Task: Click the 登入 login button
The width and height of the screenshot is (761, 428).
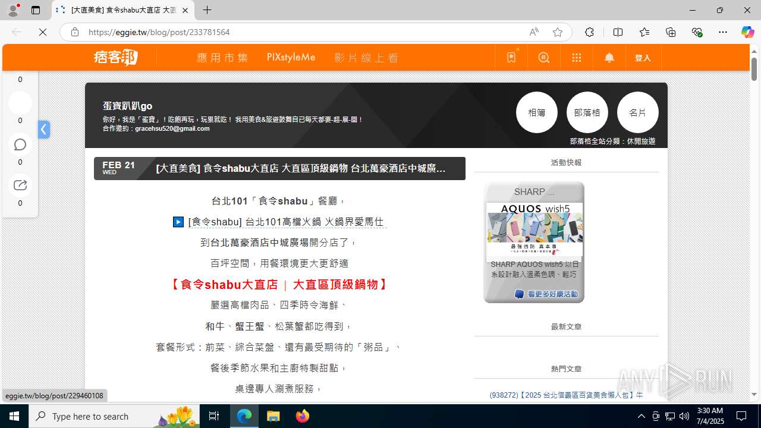Action: coord(643,58)
